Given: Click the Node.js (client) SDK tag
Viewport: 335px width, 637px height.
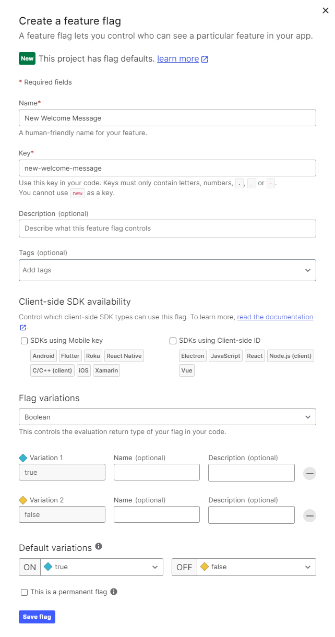Looking at the screenshot, I should [291, 356].
